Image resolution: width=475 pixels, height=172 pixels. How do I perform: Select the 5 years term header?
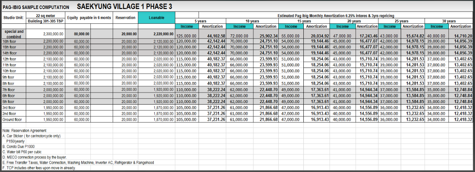click(x=201, y=21)
